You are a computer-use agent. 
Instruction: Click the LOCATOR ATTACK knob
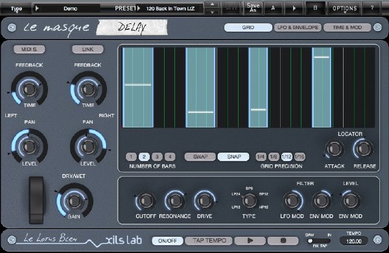pos(335,149)
